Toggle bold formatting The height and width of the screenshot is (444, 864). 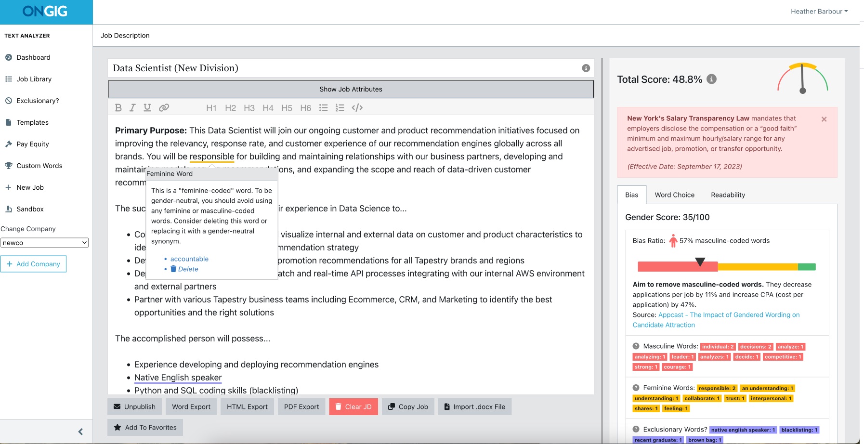118,108
